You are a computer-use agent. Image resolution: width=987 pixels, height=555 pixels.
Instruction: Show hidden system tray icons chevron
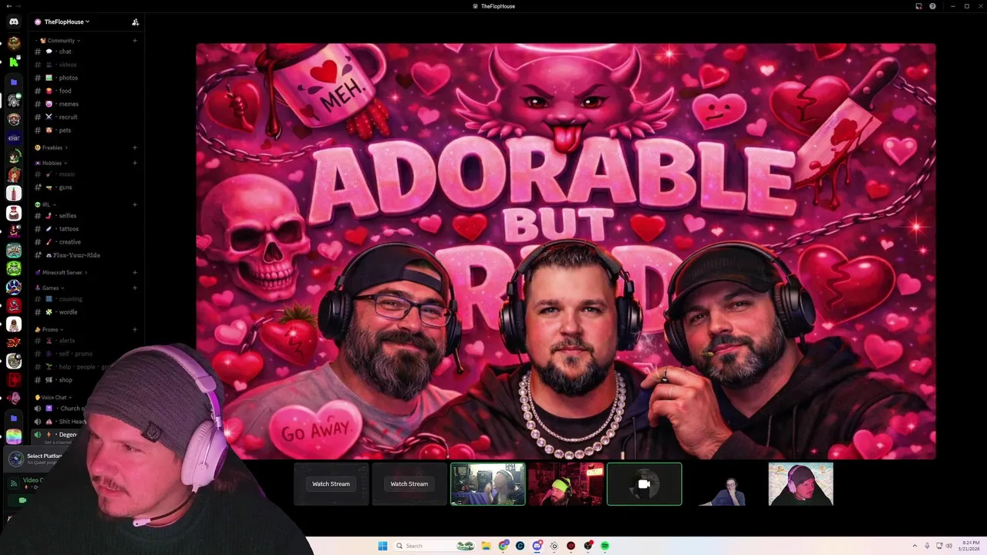(915, 546)
